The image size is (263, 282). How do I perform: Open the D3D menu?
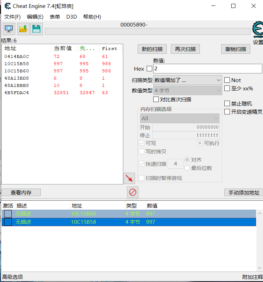72,17
